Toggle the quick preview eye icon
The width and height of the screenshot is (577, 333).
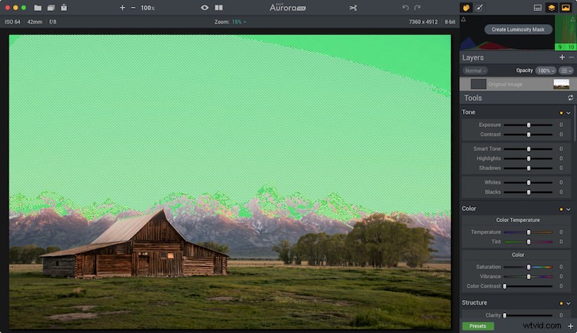205,8
